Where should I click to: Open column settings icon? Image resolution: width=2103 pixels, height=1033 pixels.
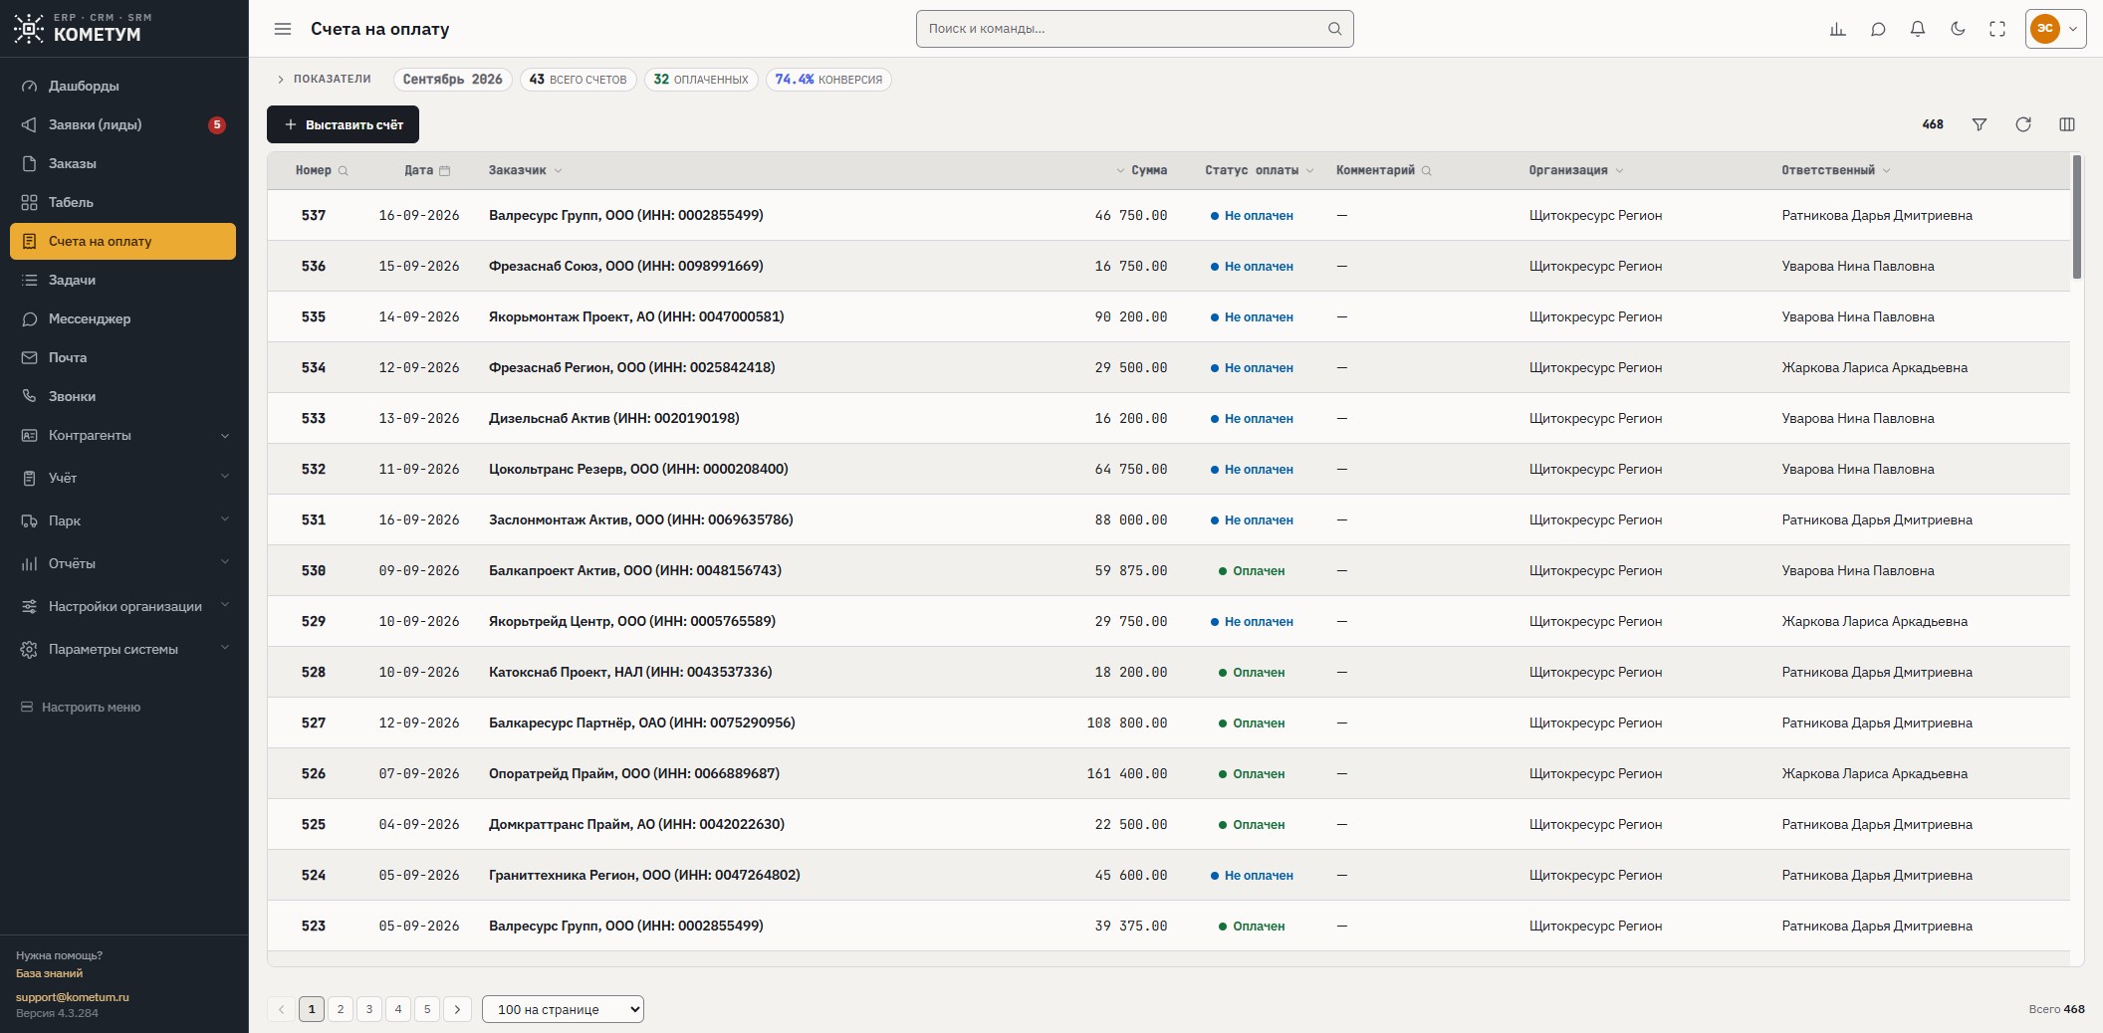coord(2067,124)
